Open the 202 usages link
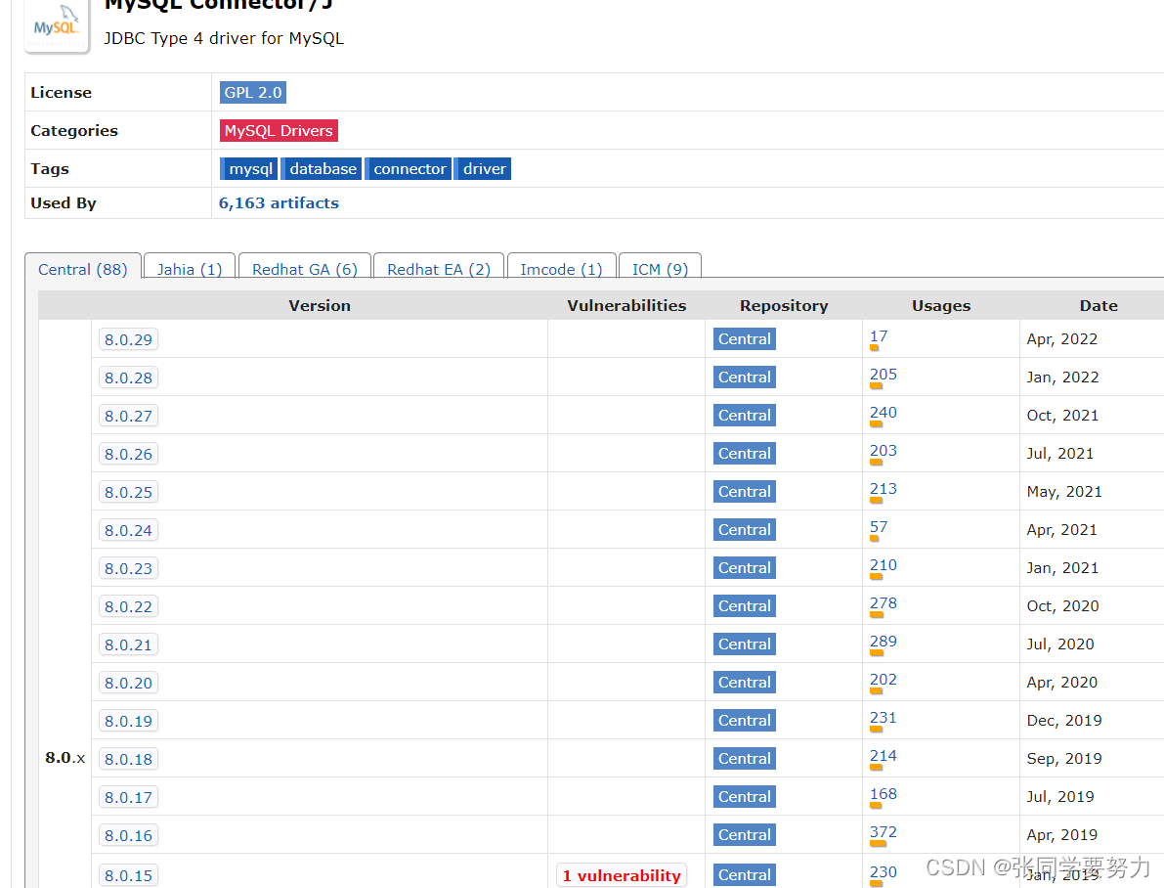This screenshot has width=1164, height=888. (884, 680)
